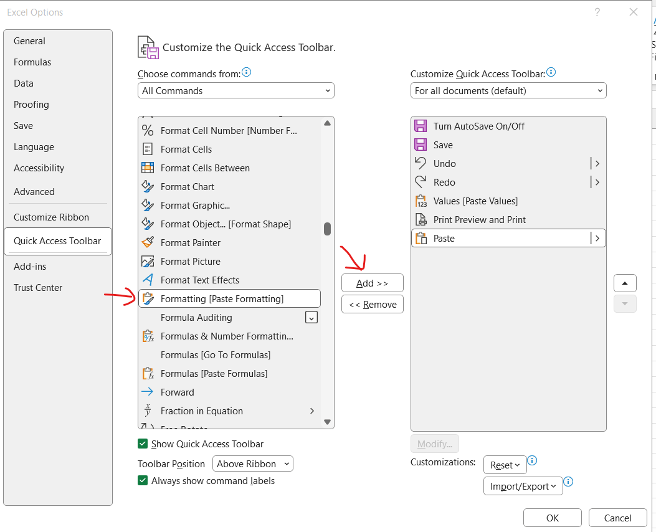Expand the Undo split arrow
This screenshot has height=532, width=656.
597,164
